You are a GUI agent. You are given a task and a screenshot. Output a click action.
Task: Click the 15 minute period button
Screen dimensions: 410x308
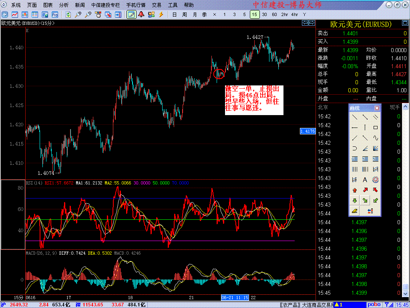[254, 14]
